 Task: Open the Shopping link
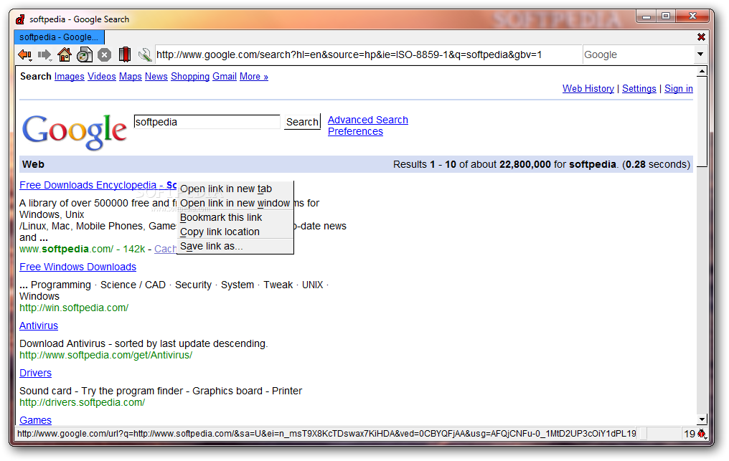coord(190,76)
